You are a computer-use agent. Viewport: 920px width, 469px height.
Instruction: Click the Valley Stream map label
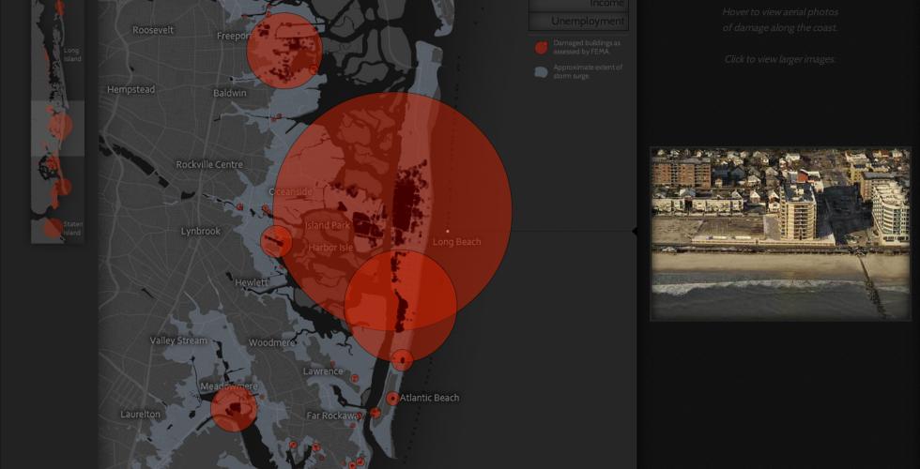click(x=178, y=340)
